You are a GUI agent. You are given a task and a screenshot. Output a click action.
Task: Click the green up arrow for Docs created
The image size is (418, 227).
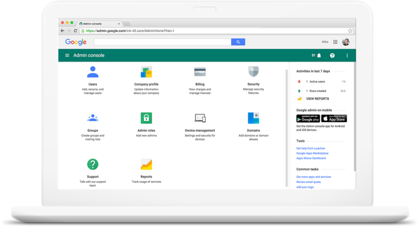pos(299,91)
